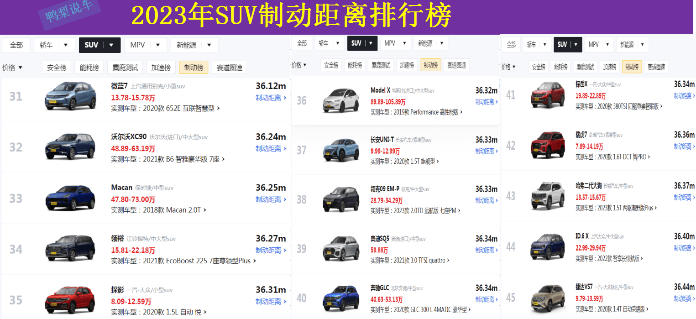Open the 微蓝7 car photo
This screenshot has height=319, width=696.
click(70, 96)
